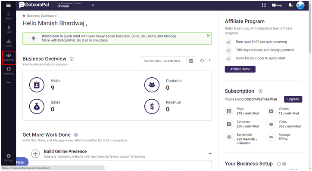Click the Page usage icon
Image resolution: width=312 pixels, height=171 pixels.
point(229,111)
